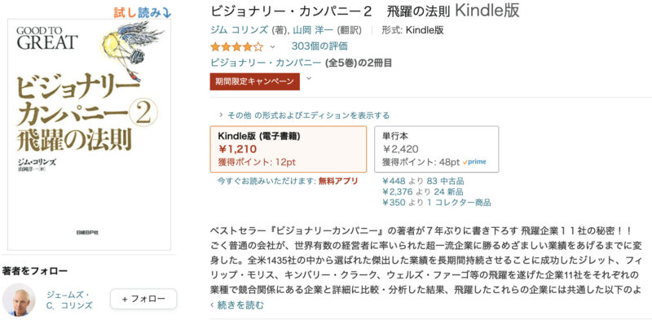Screen dimensions: 652x324
Task: Select the 単行本 format option
Action: click(437, 149)
